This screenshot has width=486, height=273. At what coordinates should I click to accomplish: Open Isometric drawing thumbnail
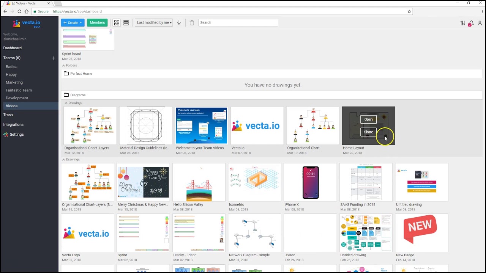(255, 182)
